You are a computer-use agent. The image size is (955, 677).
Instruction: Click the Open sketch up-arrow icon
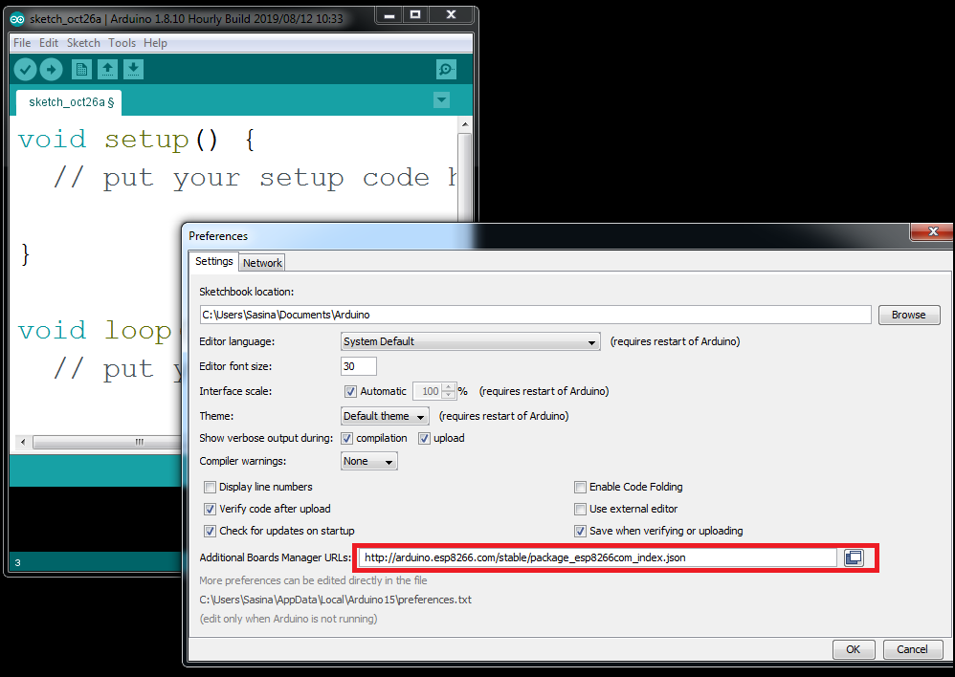[108, 70]
